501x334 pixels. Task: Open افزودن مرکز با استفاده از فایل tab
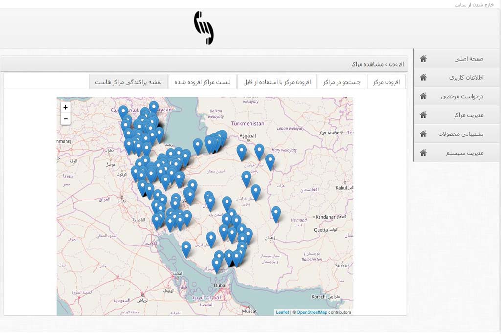point(277,82)
